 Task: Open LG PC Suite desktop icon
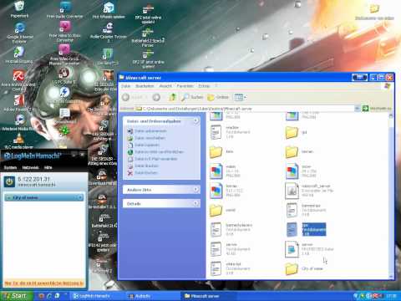pos(64,76)
